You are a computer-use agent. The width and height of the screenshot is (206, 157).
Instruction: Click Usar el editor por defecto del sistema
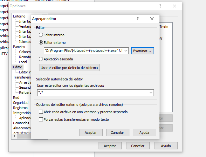[70, 68]
